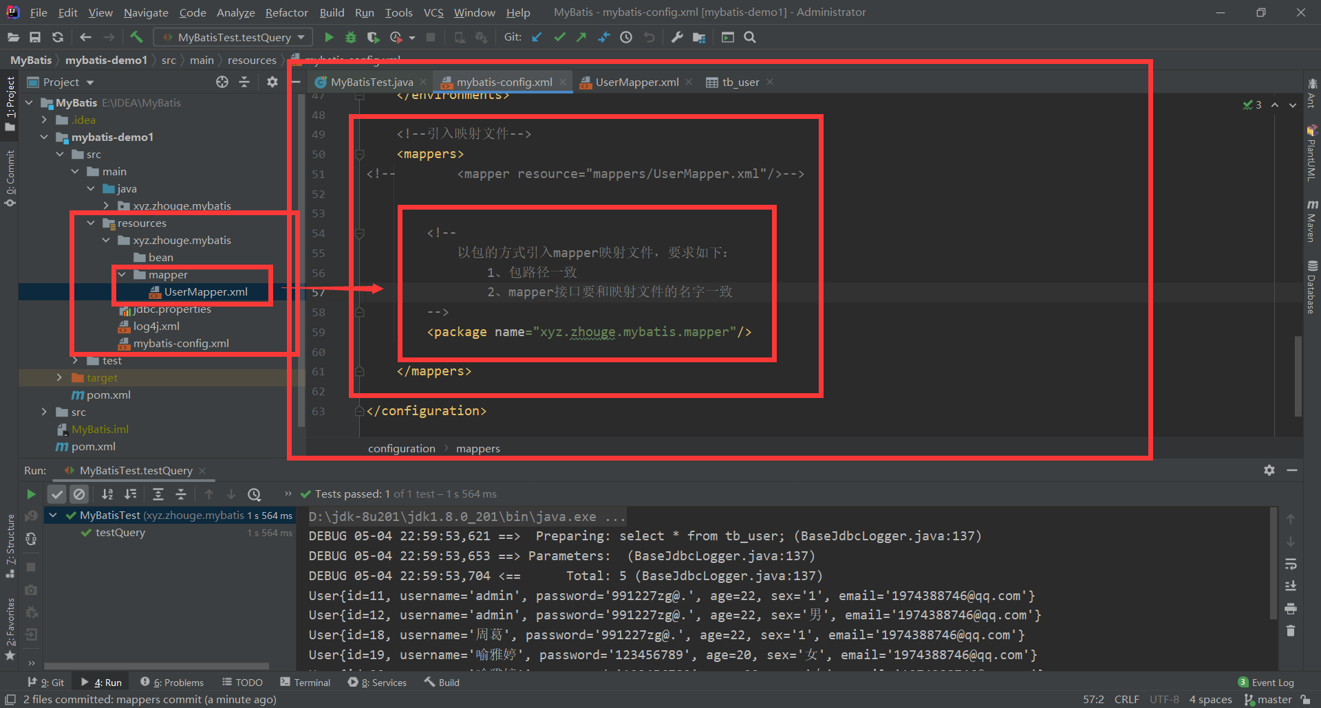Rerun tests in Run panel
This screenshot has height=708, width=1321.
point(31,494)
